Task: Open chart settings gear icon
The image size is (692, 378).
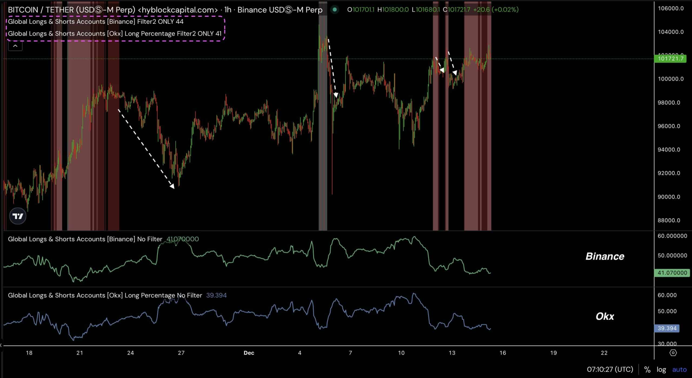Action: [673, 353]
